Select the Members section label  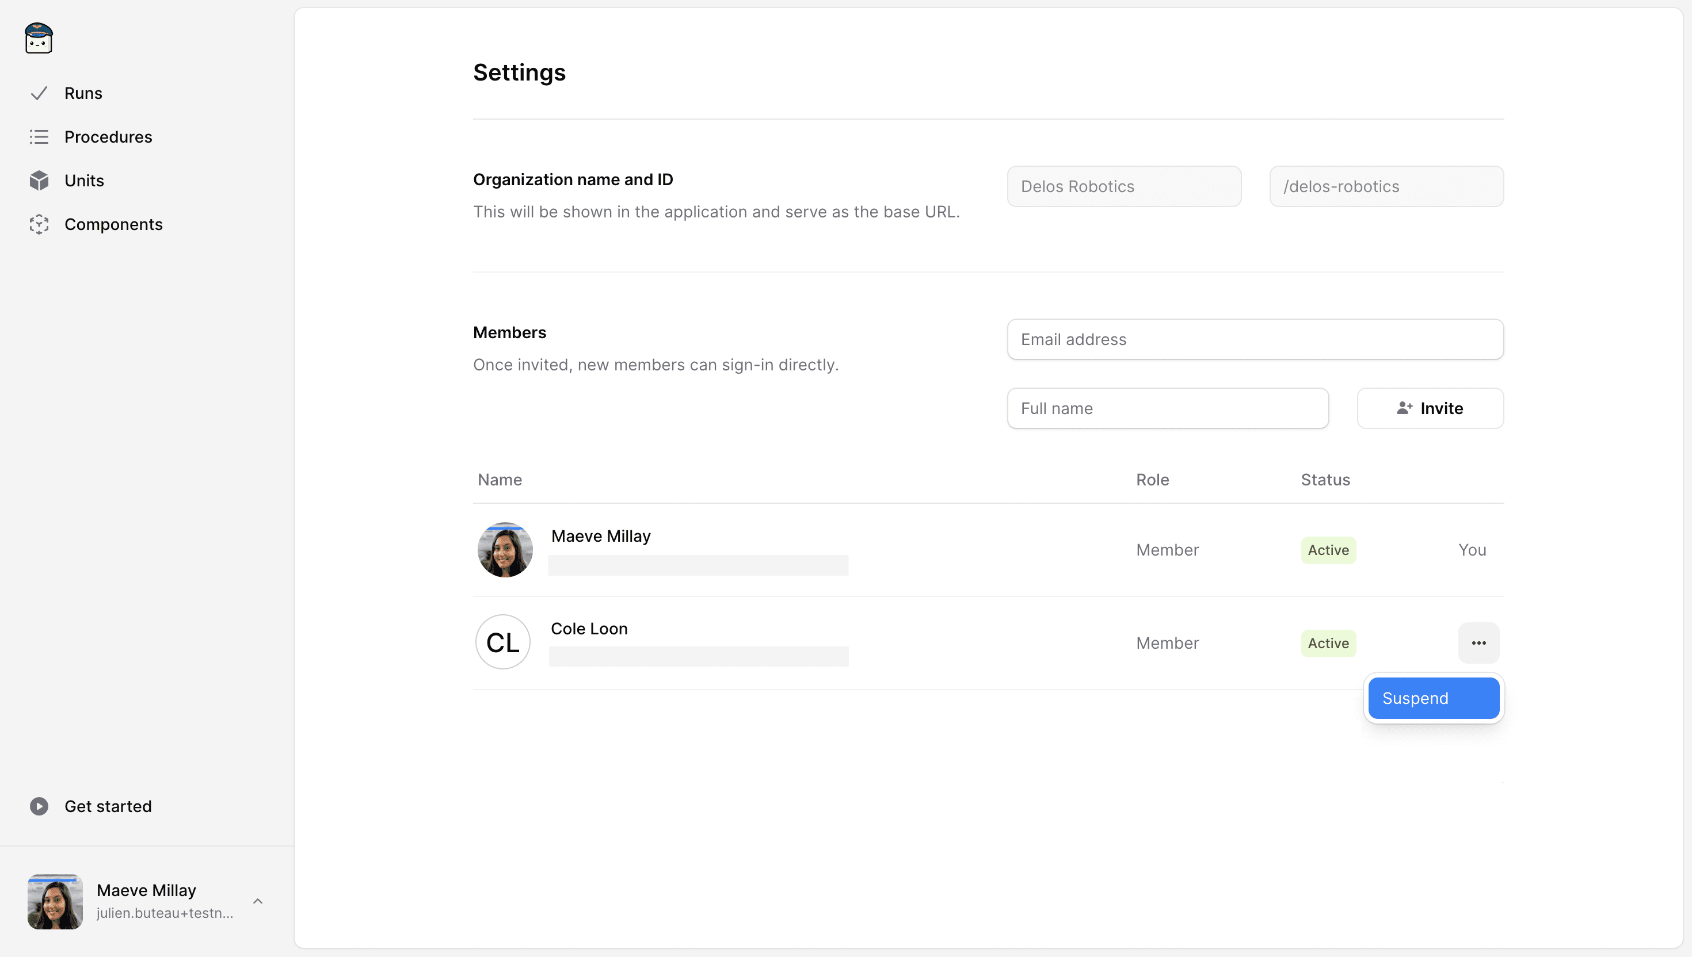[509, 332]
